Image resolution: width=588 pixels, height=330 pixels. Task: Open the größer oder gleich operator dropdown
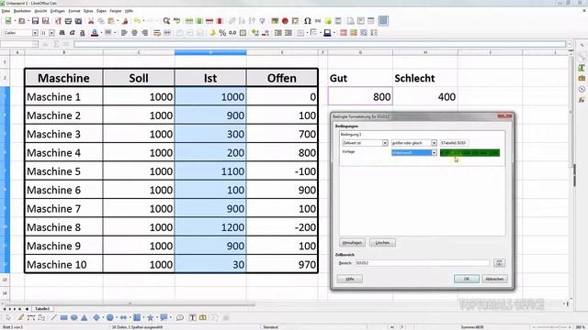[434, 143]
